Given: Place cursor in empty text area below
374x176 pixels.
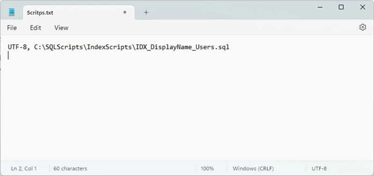Looking at the screenshot, I should tap(187, 107).
